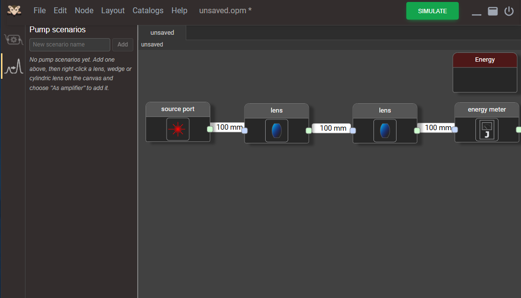Select the pump scenarios sidebar icon

coord(14,66)
